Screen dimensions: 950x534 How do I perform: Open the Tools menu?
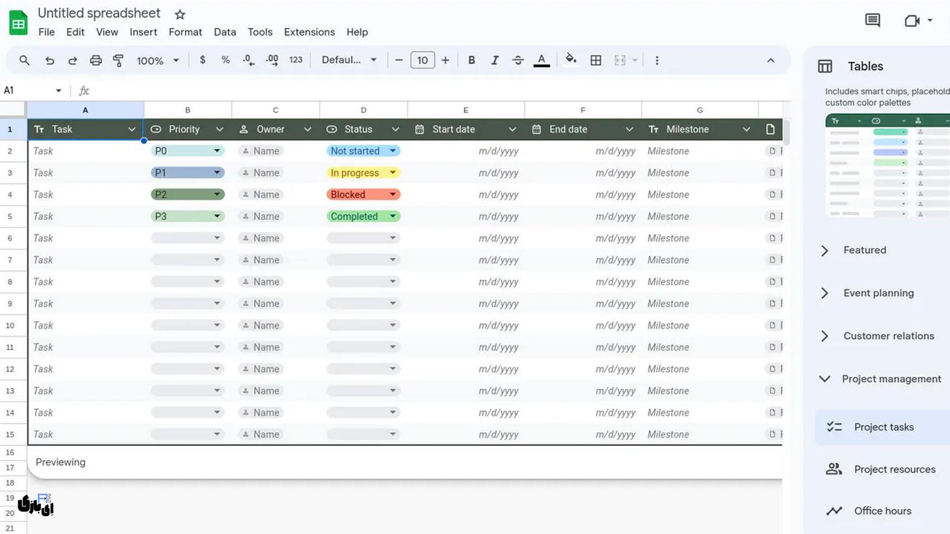[260, 32]
